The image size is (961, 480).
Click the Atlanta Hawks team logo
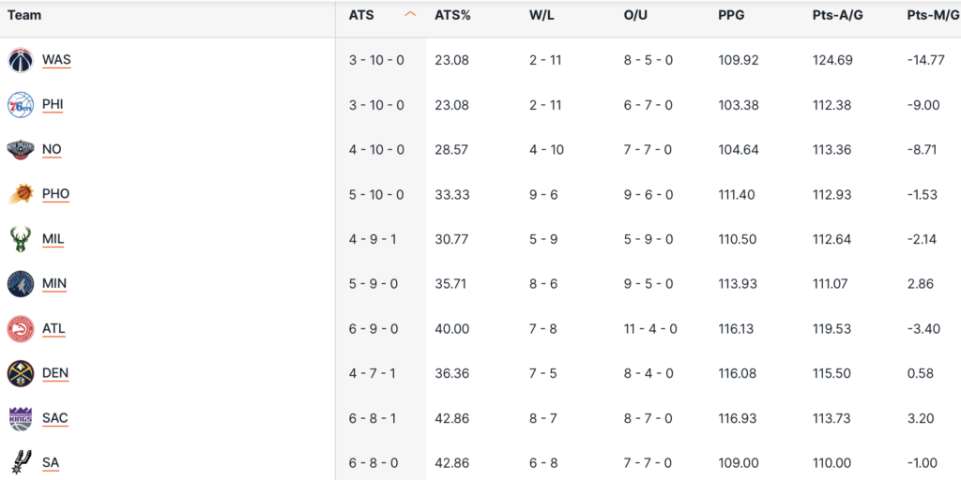click(21, 329)
